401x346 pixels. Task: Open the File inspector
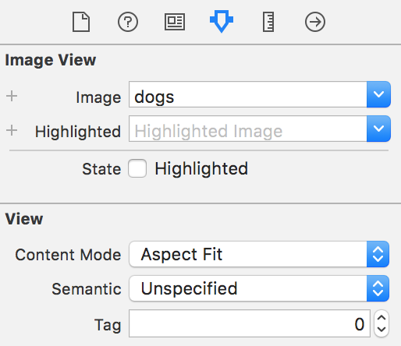pyautogui.click(x=81, y=23)
